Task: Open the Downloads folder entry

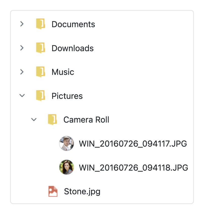Action: click(72, 48)
